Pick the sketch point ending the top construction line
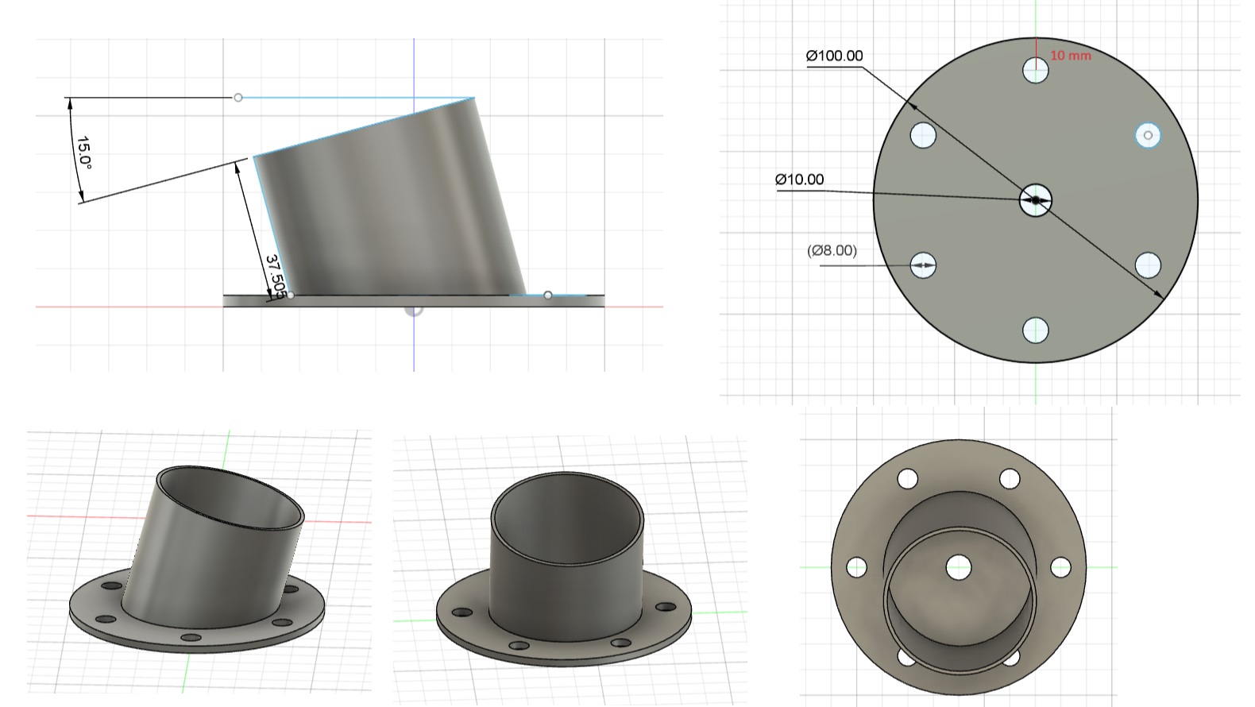The height and width of the screenshot is (707, 1255). (x=238, y=98)
